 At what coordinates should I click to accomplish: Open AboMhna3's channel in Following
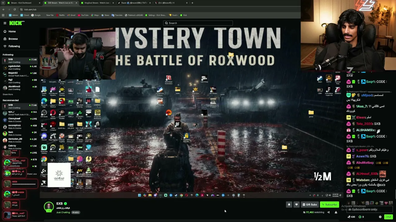tap(20, 88)
